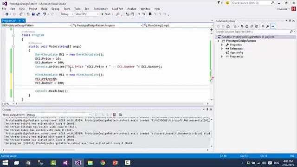Viewport: 297px width, 167px height.
Task: Click the Uncomment selected lines icon
Action: (x=144, y=14)
